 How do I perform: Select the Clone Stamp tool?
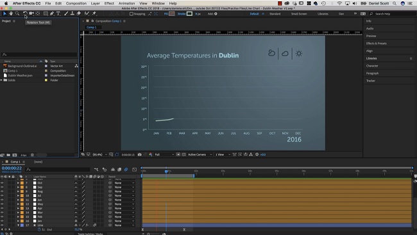[72, 13]
